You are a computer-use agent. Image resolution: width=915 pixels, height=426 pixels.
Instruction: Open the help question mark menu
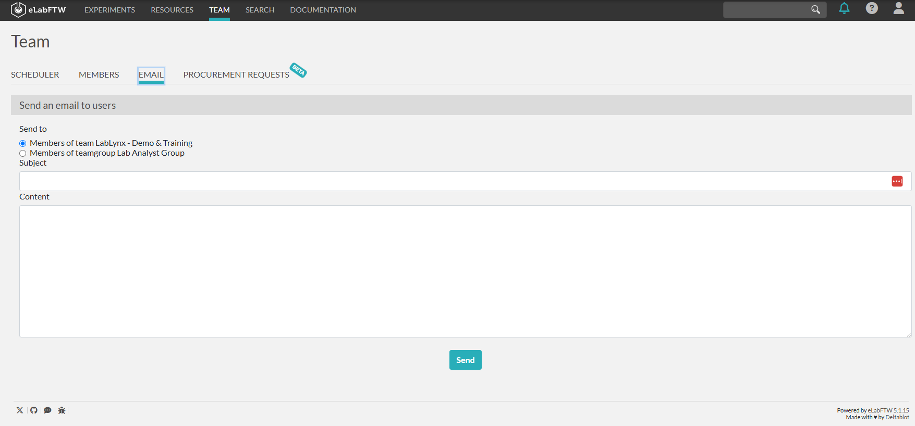(871, 8)
